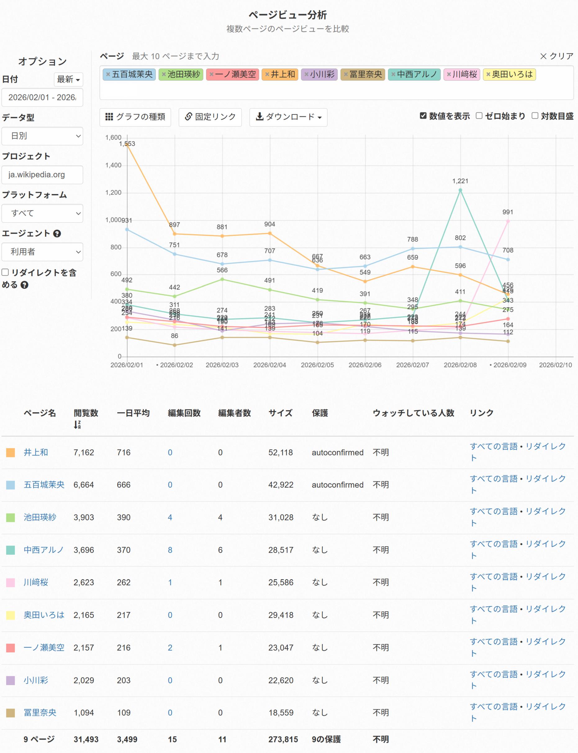Sort the table by the サイズ column header

click(280, 413)
